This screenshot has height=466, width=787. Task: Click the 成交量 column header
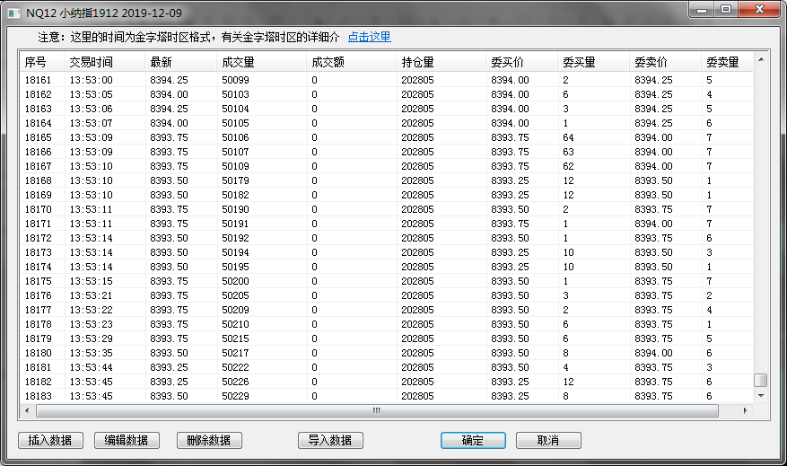click(x=262, y=62)
